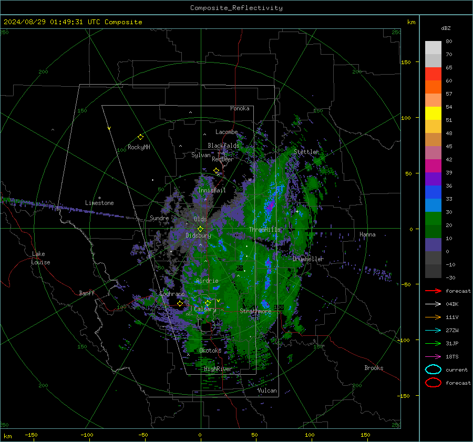Click the Olds town label
The width and height of the screenshot is (473, 442).
click(x=200, y=219)
